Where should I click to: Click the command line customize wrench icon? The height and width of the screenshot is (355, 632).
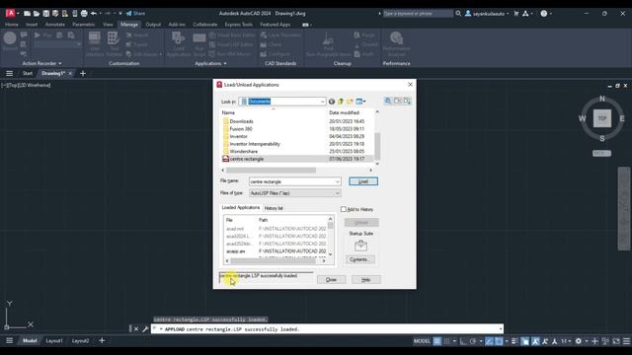[x=145, y=328]
